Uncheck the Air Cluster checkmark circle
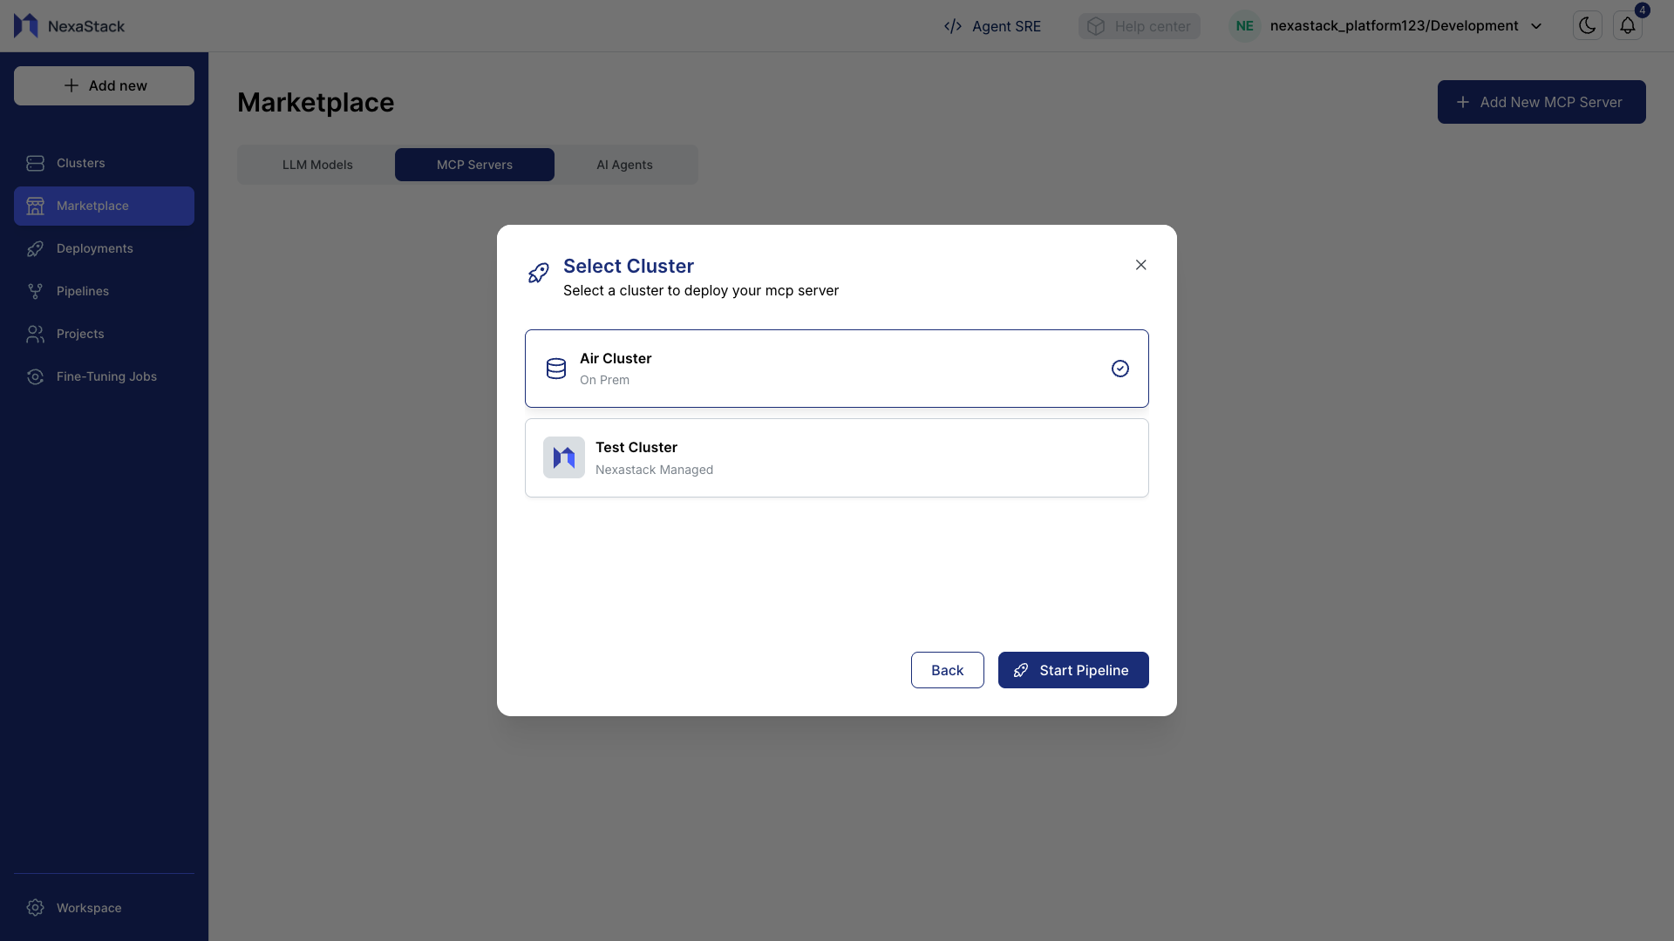1674x941 pixels. tap(1119, 369)
